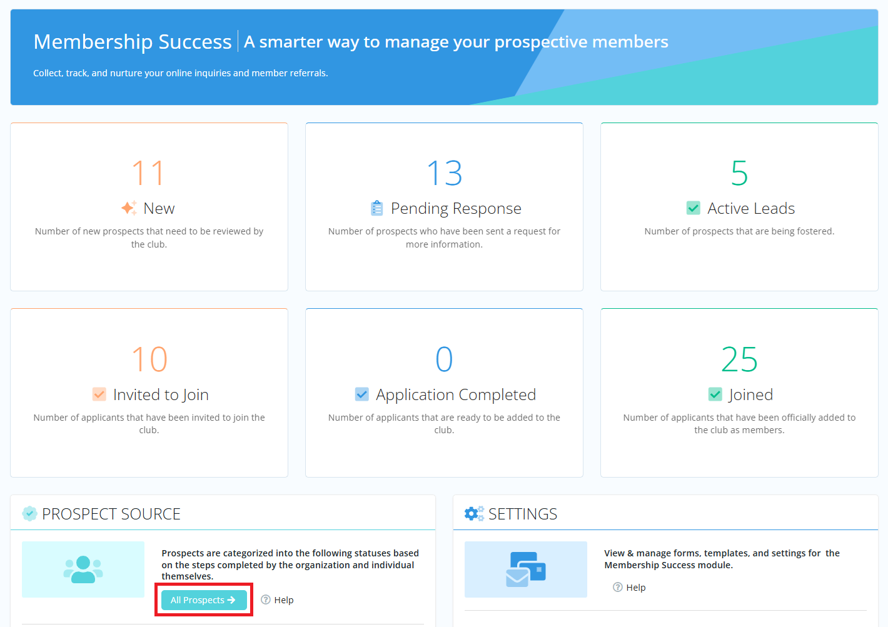This screenshot has height=627, width=888.
Task: Open the All Prospects list
Action: coord(203,599)
